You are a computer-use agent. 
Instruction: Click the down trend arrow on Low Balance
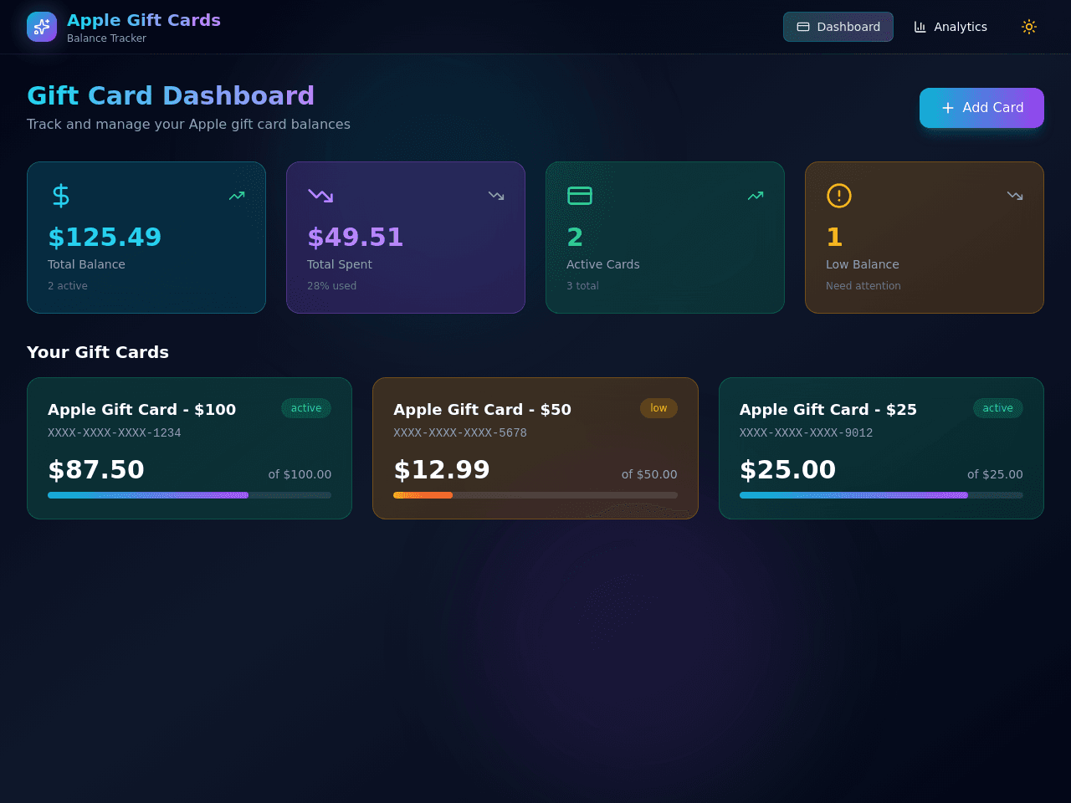(1015, 196)
